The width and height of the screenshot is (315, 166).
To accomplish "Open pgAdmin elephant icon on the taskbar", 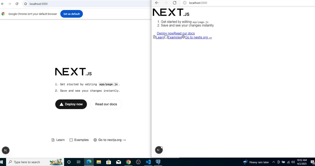I will pos(158,162).
